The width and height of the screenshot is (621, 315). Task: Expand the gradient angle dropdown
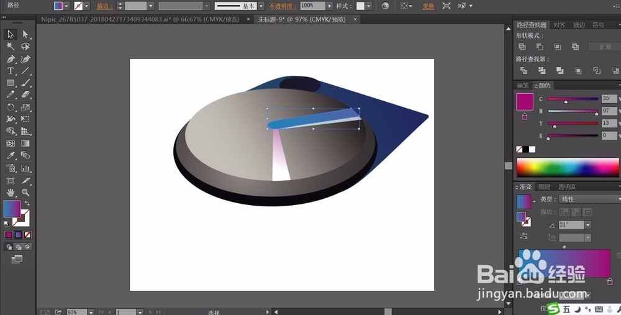[x=588, y=225]
